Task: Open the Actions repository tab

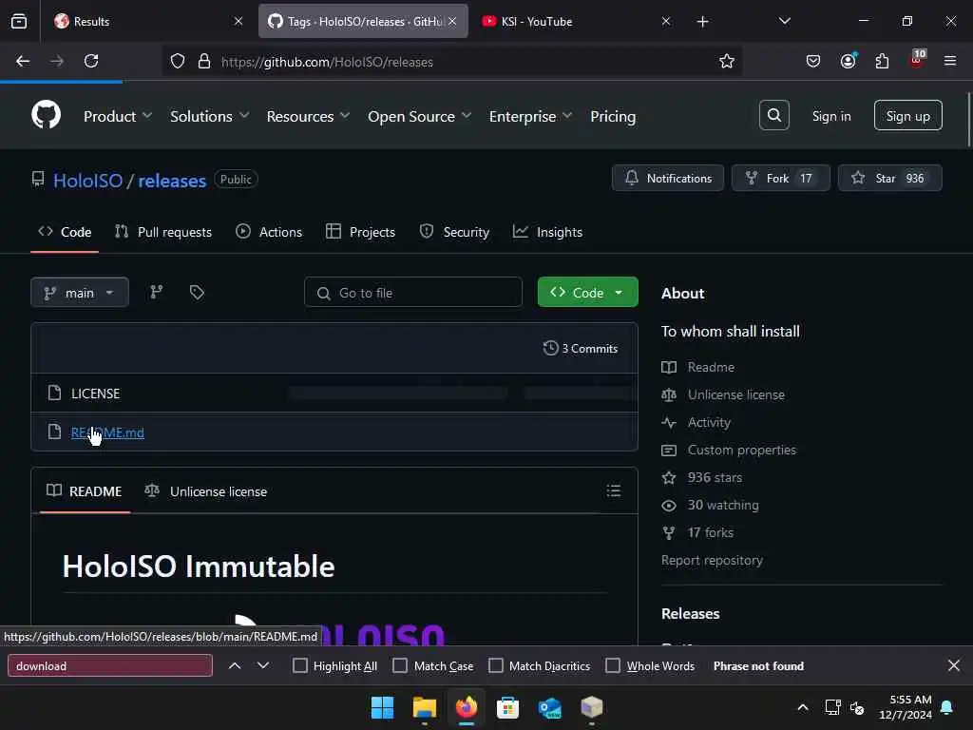Action: (x=269, y=232)
